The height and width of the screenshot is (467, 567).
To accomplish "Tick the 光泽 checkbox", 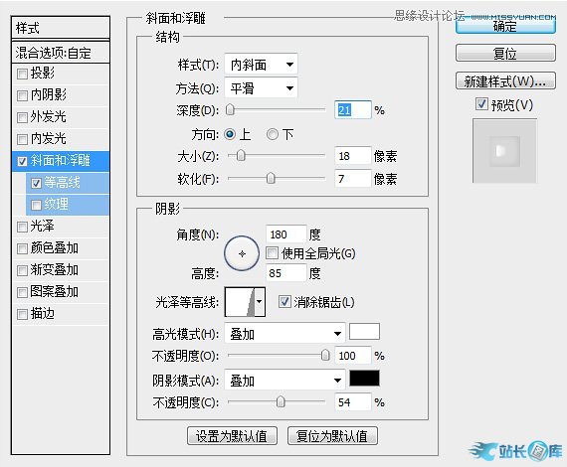I will (x=22, y=227).
